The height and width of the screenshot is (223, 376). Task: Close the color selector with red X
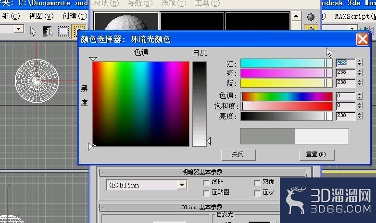click(363, 39)
